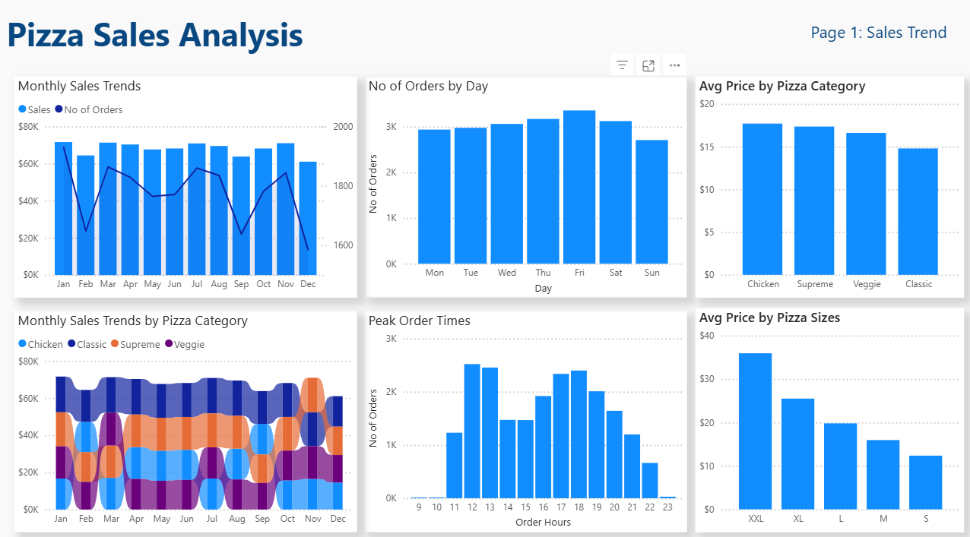This screenshot has width=970, height=537.
Task: Click the 12 o'clock bar in Peak Order Times
Action: (472, 431)
